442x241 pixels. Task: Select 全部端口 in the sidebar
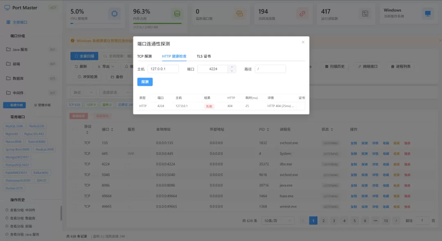click(17, 22)
